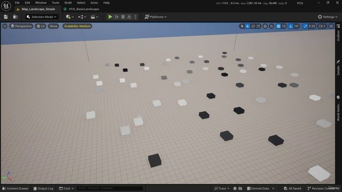Open the Output Log

point(43,188)
